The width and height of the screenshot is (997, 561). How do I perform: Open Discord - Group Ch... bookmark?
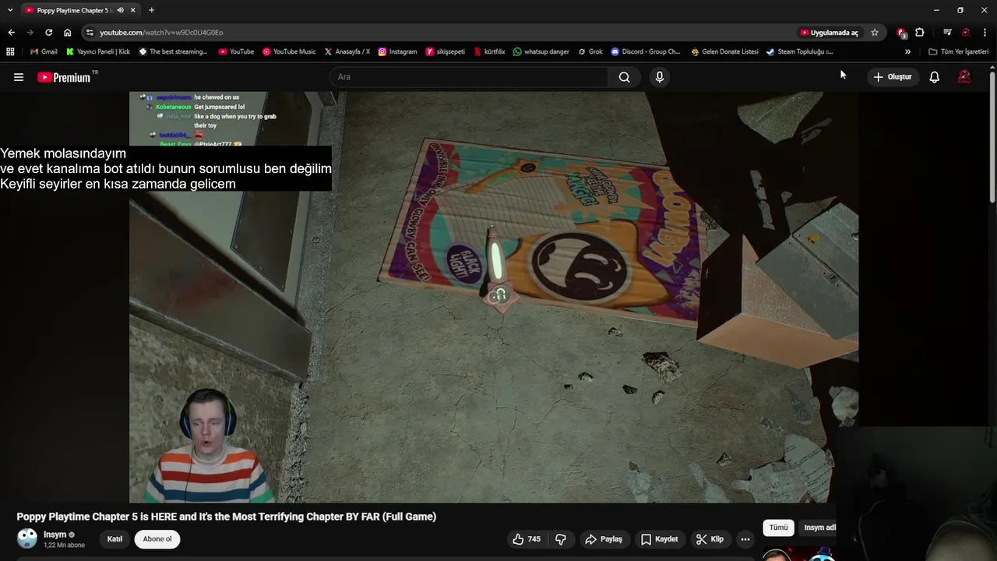(646, 51)
